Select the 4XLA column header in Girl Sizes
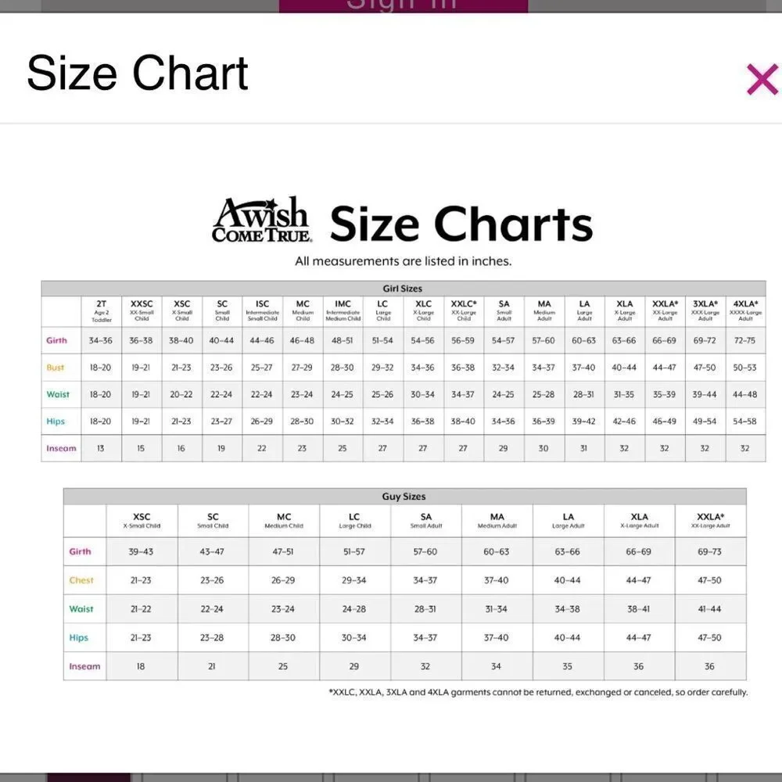Image resolution: width=782 pixels, height=782 pixels. pyautogui.click(x=745, y=311)
